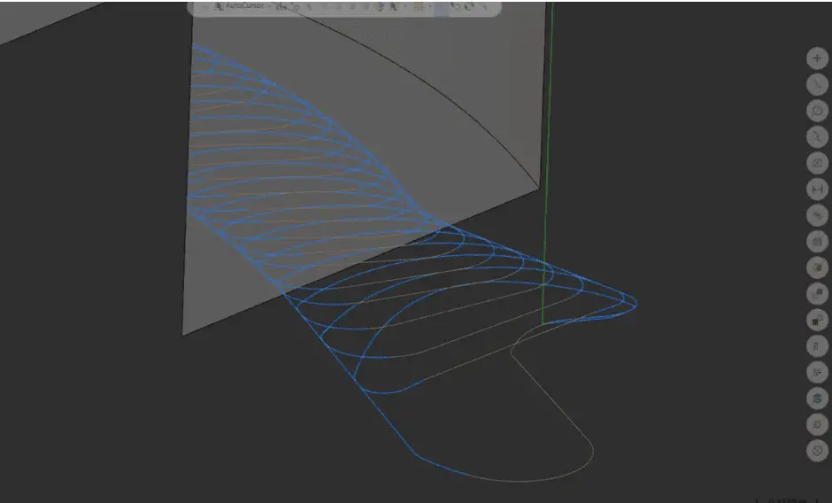Expand the dropdown next to grid icon

pos(430,7)
